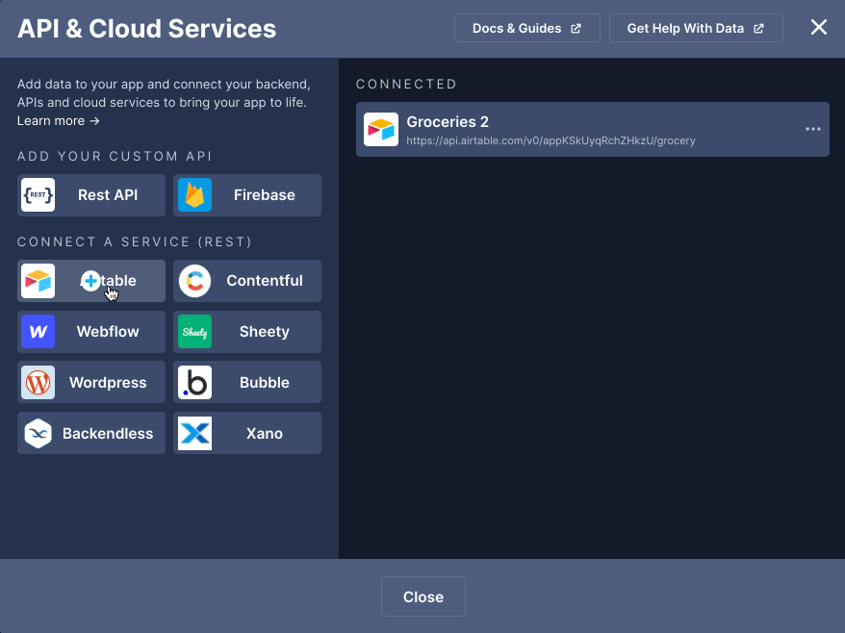The image size is (845, 633).
Task: Click the Firebase flame icon
Action: coord(194,195)
